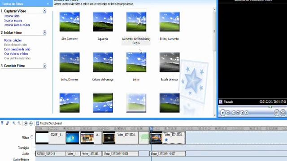Select the faded white landscape effect thumbnail
The image size is (287, 161).
tap(136, 103)
